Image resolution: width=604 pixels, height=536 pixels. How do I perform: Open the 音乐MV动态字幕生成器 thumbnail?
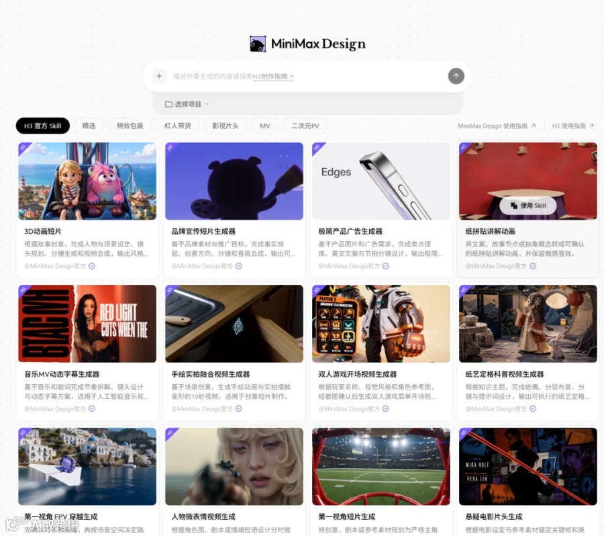tap(87, 324)
